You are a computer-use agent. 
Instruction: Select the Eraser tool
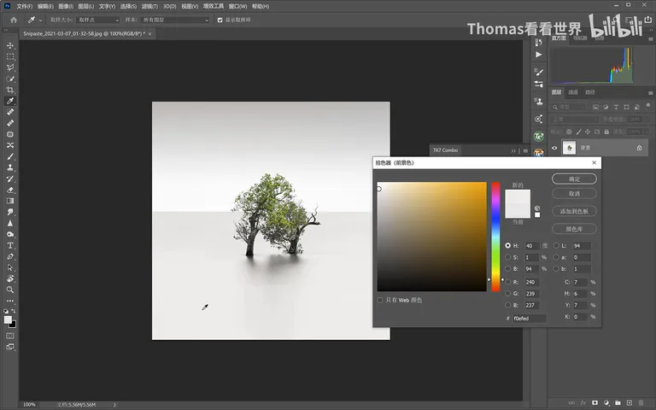point(10,190)
